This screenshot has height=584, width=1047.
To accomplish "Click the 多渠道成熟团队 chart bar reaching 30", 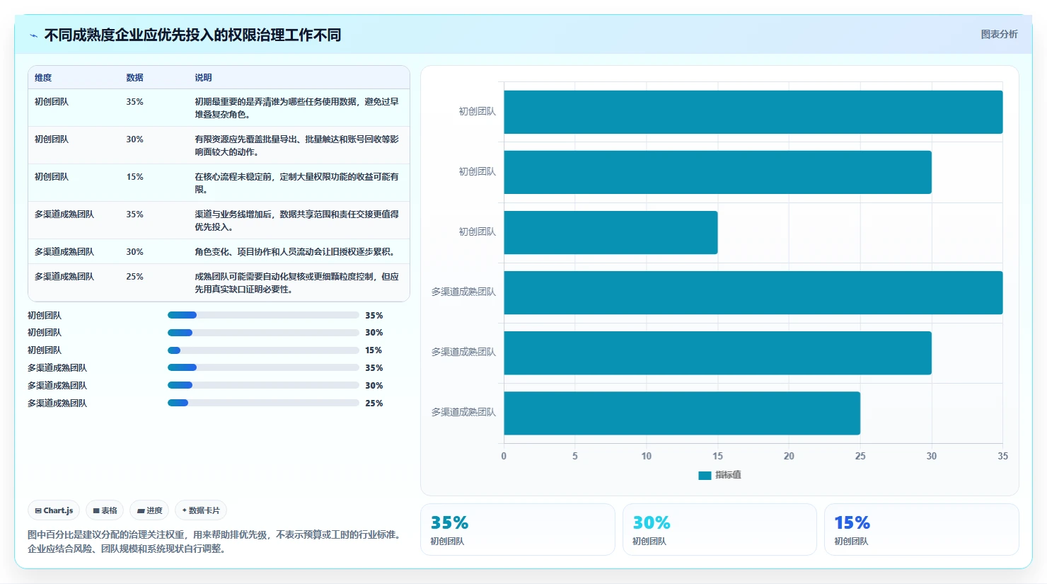I will click(x=717, y=353).
